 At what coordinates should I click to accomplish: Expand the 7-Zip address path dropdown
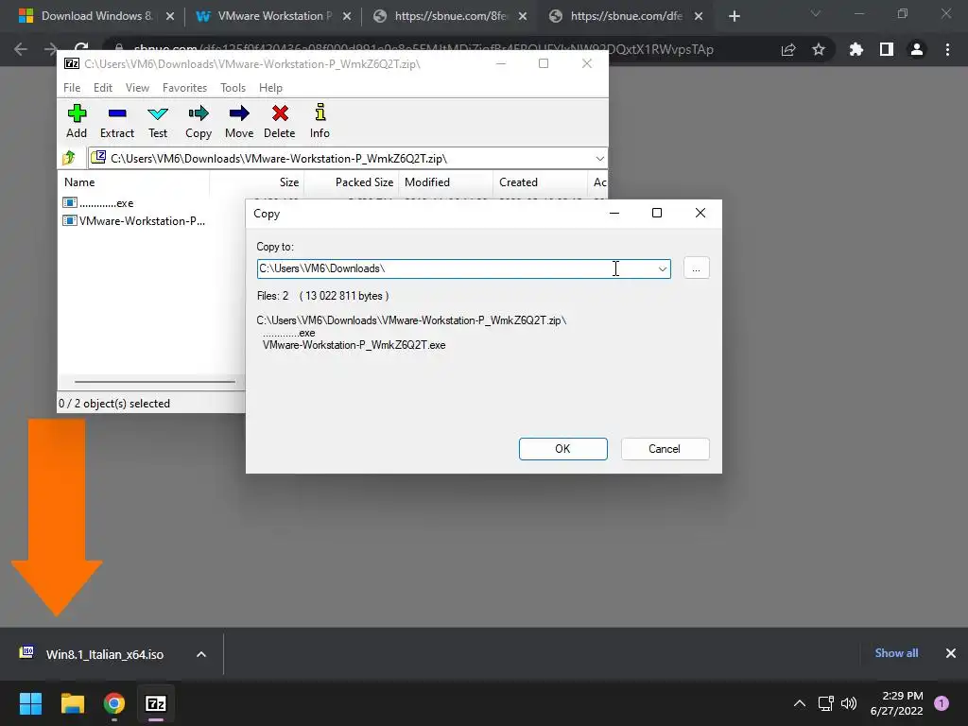(599, 159)
